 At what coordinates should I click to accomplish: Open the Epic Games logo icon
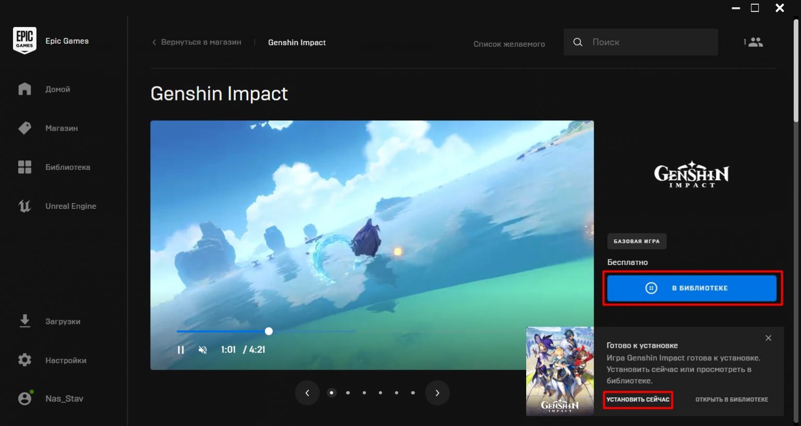[x=24, y=40]
